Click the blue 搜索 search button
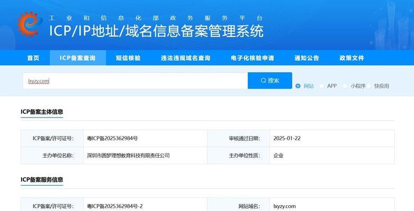414x211 pixels. (x=270, y=81)
